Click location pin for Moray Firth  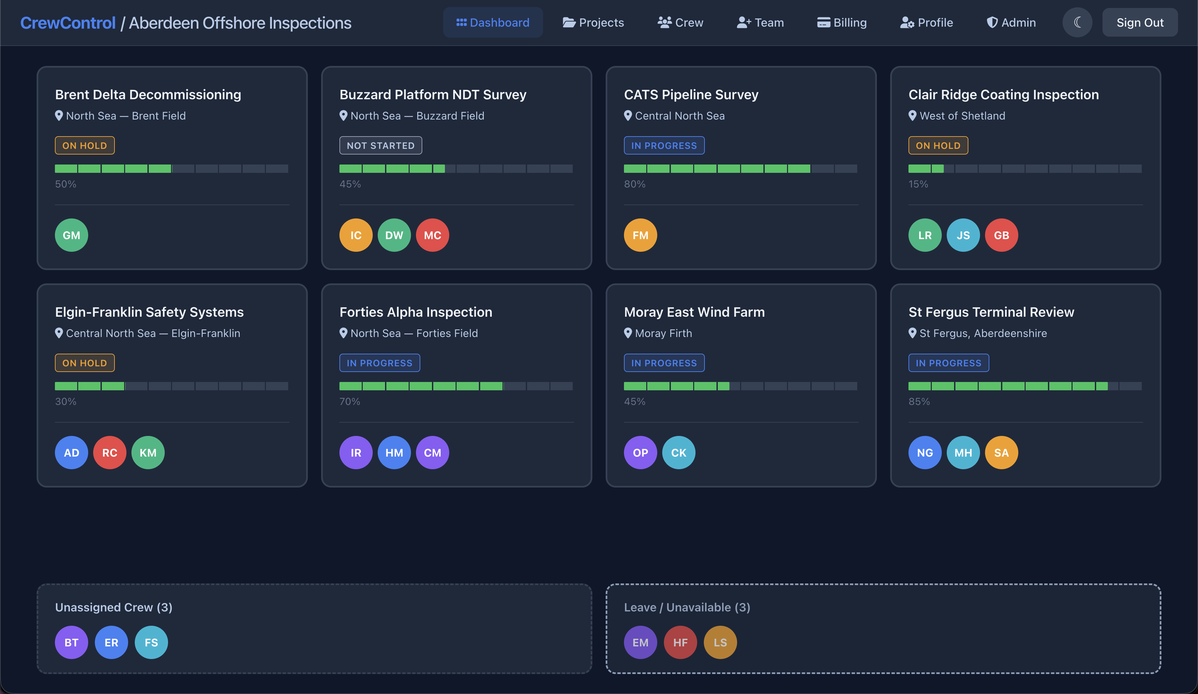[628, 333]
